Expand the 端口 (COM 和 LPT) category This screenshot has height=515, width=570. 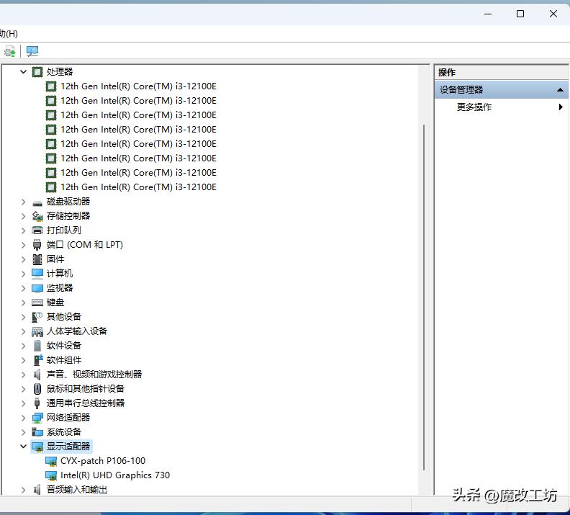tap(23, 245)
